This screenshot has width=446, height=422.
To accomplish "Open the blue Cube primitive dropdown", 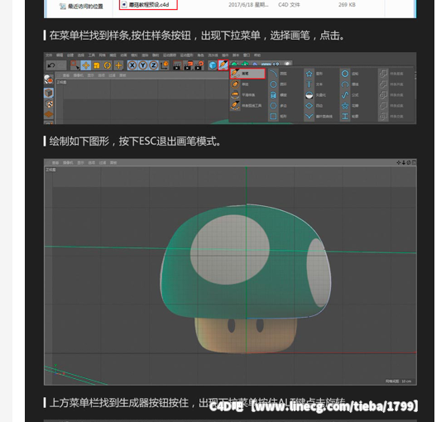I will point(213,65).
